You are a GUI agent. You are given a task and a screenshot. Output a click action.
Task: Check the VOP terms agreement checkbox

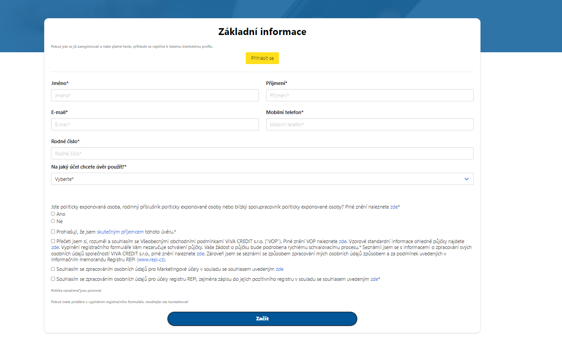pyautogui.click(x=53, y=241)
